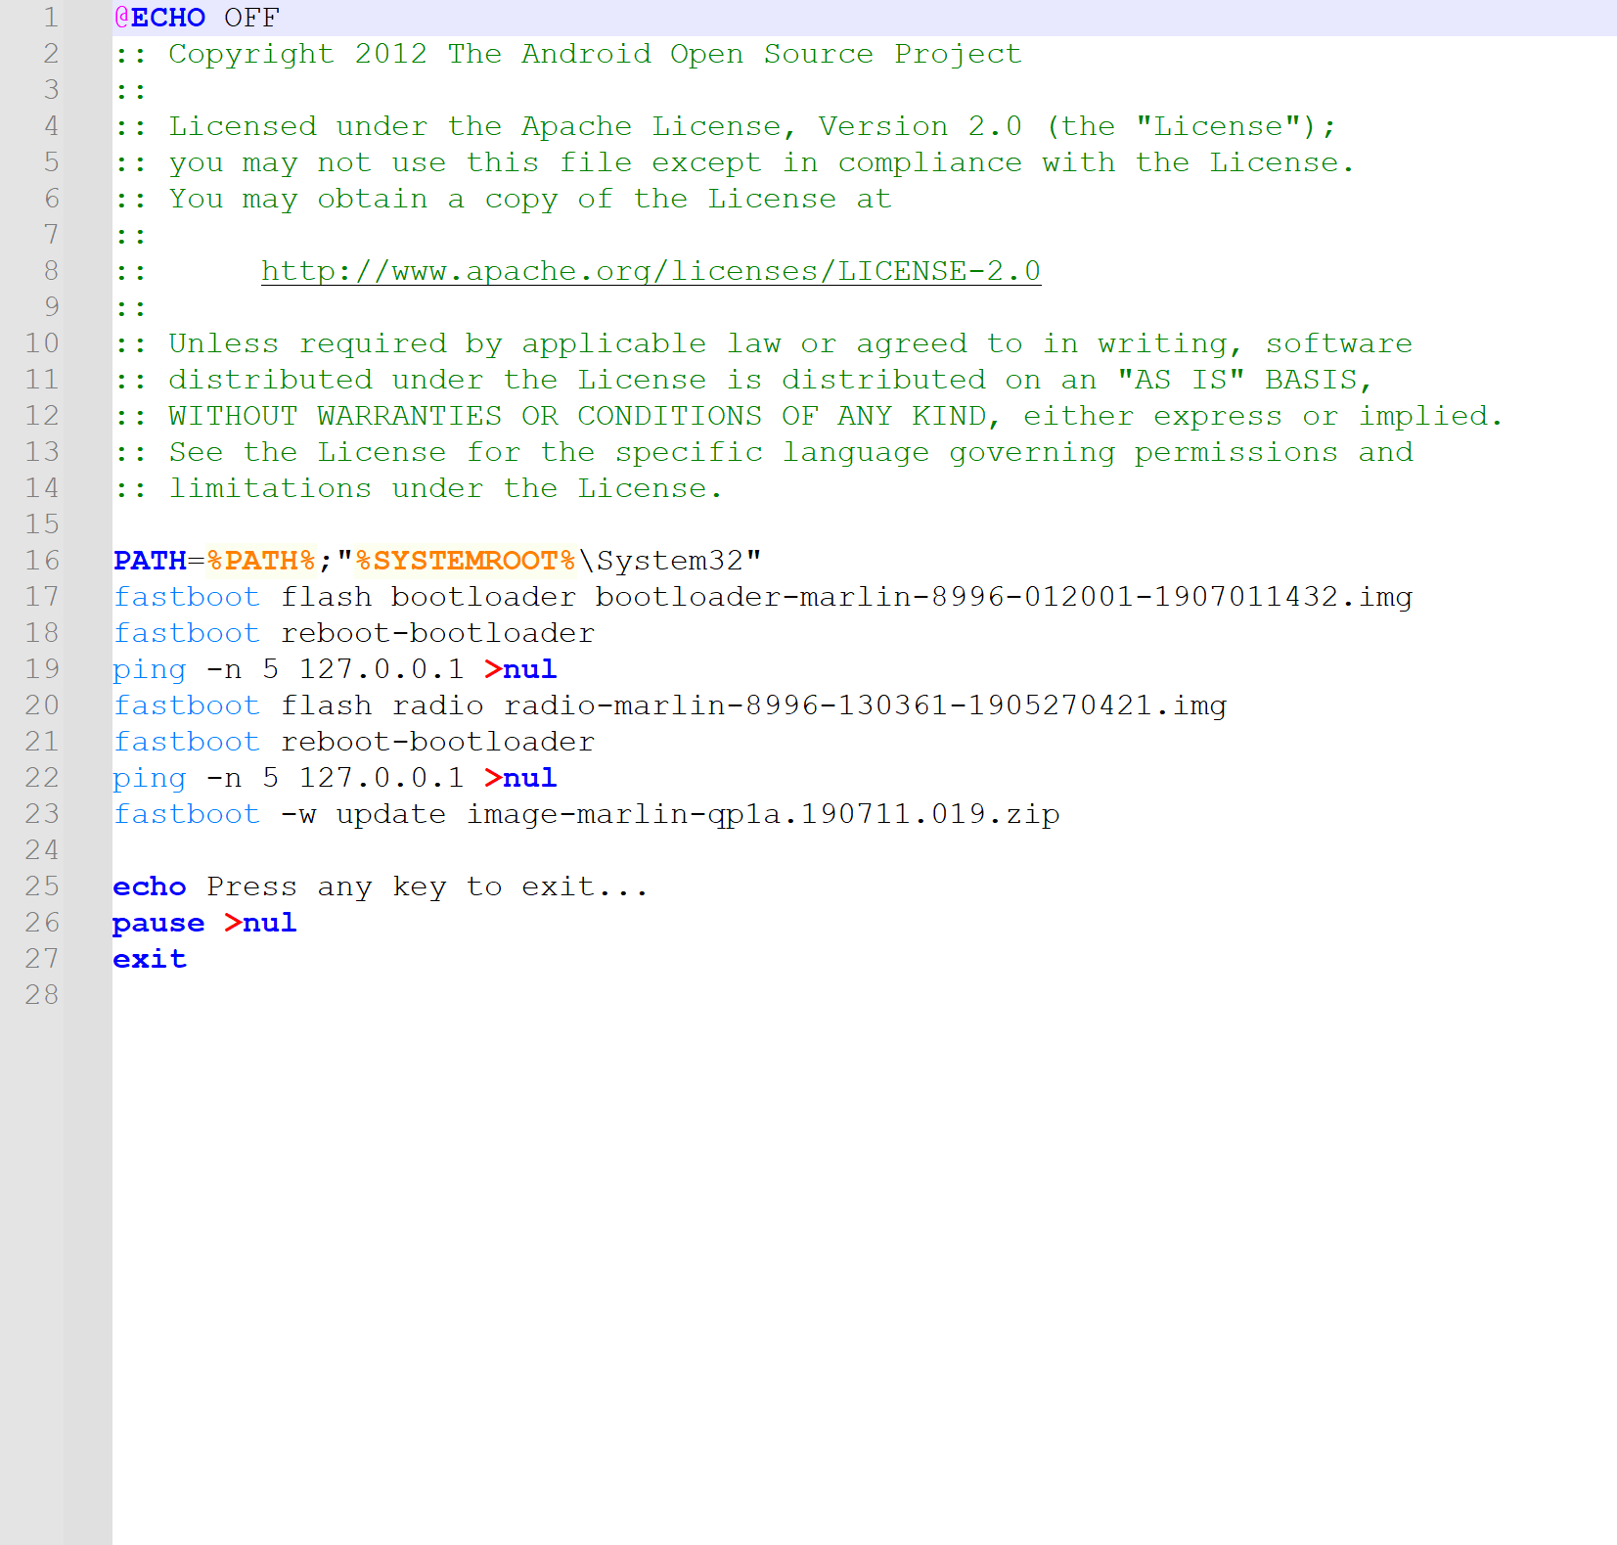
Task: Place cursor on the pause command
Action: 158,923
